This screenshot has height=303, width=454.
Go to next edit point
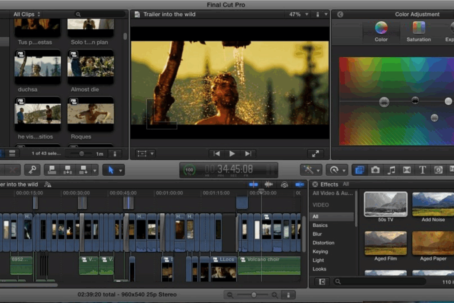[248, 153]
